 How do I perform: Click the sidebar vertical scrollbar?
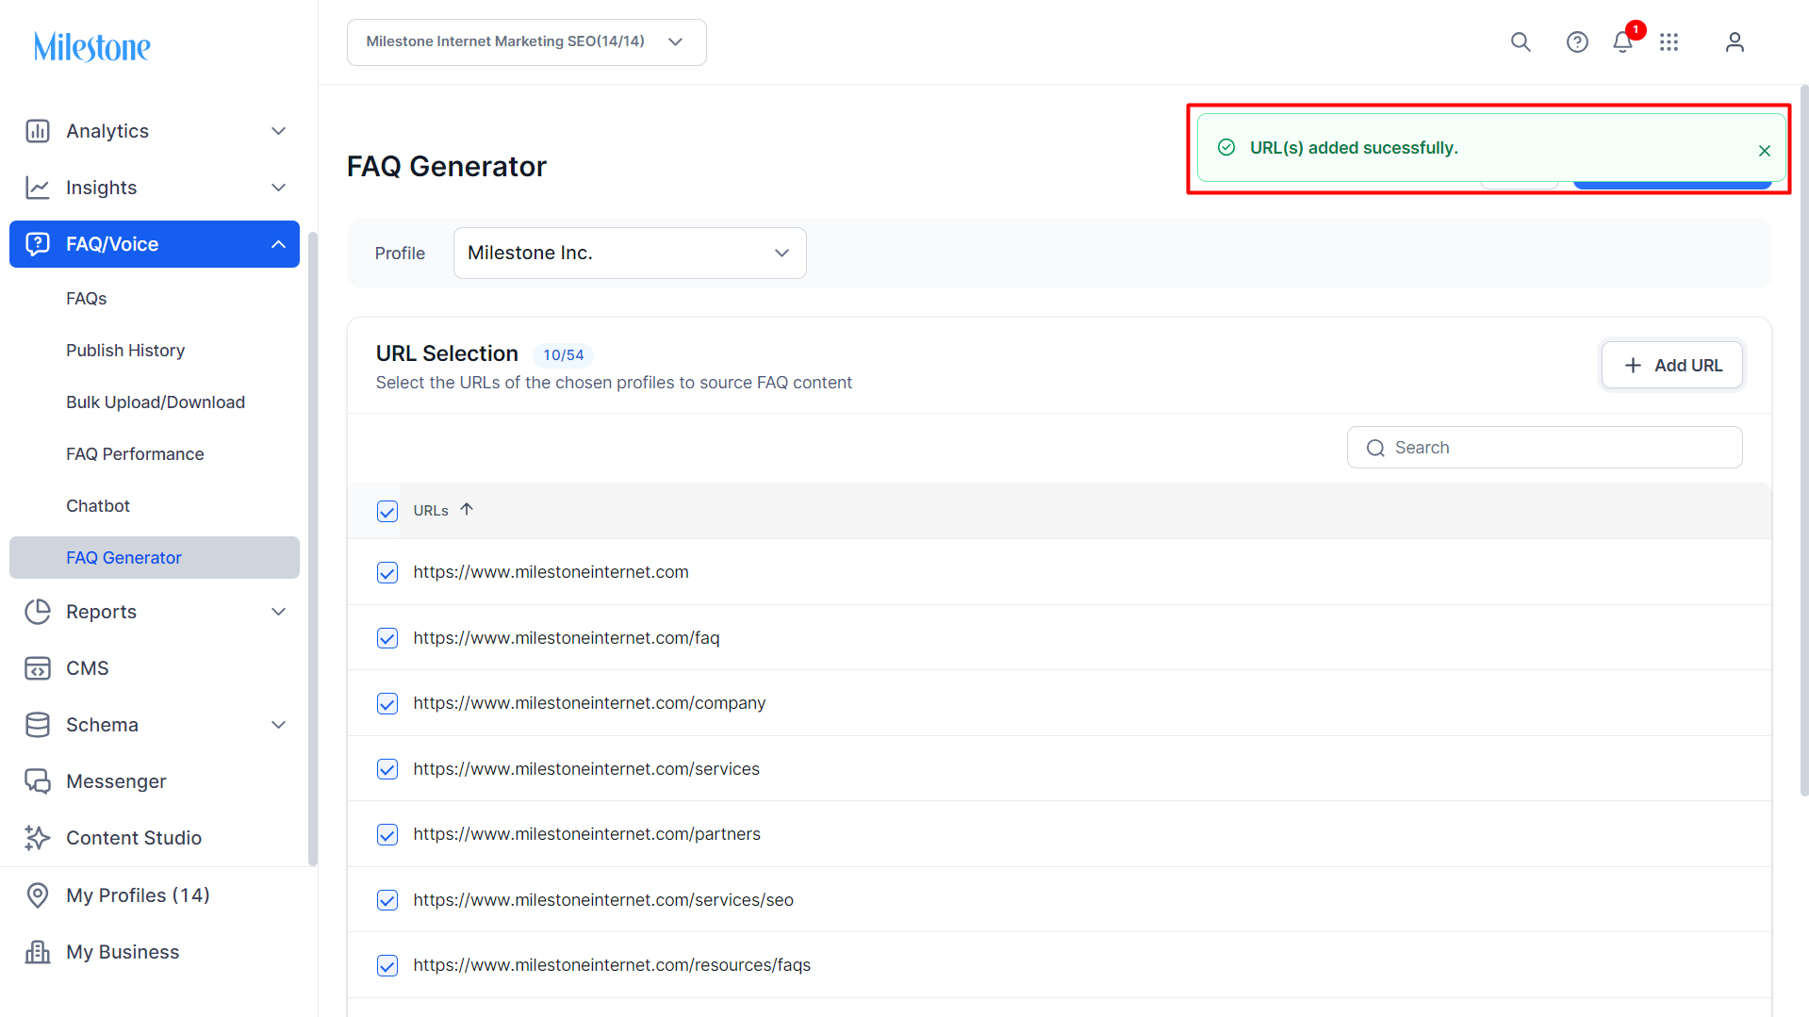(x=312, y=549)
